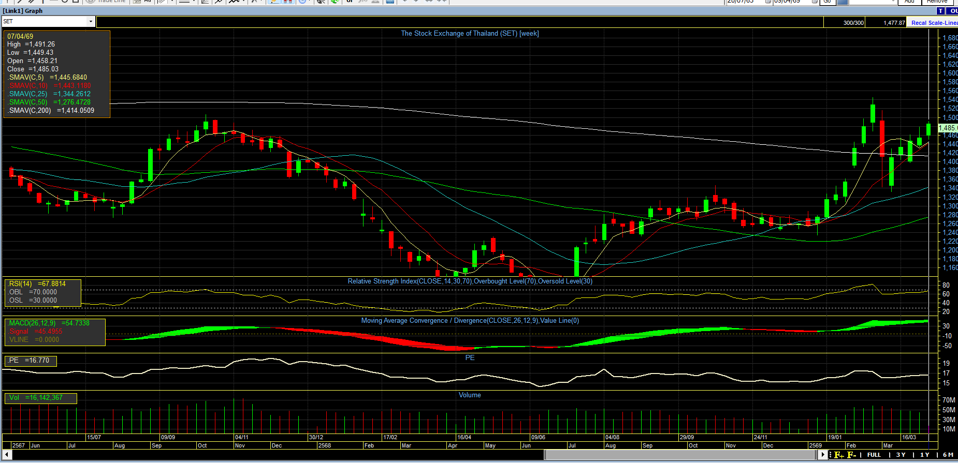Click the blue T button

tap(940, 11)
